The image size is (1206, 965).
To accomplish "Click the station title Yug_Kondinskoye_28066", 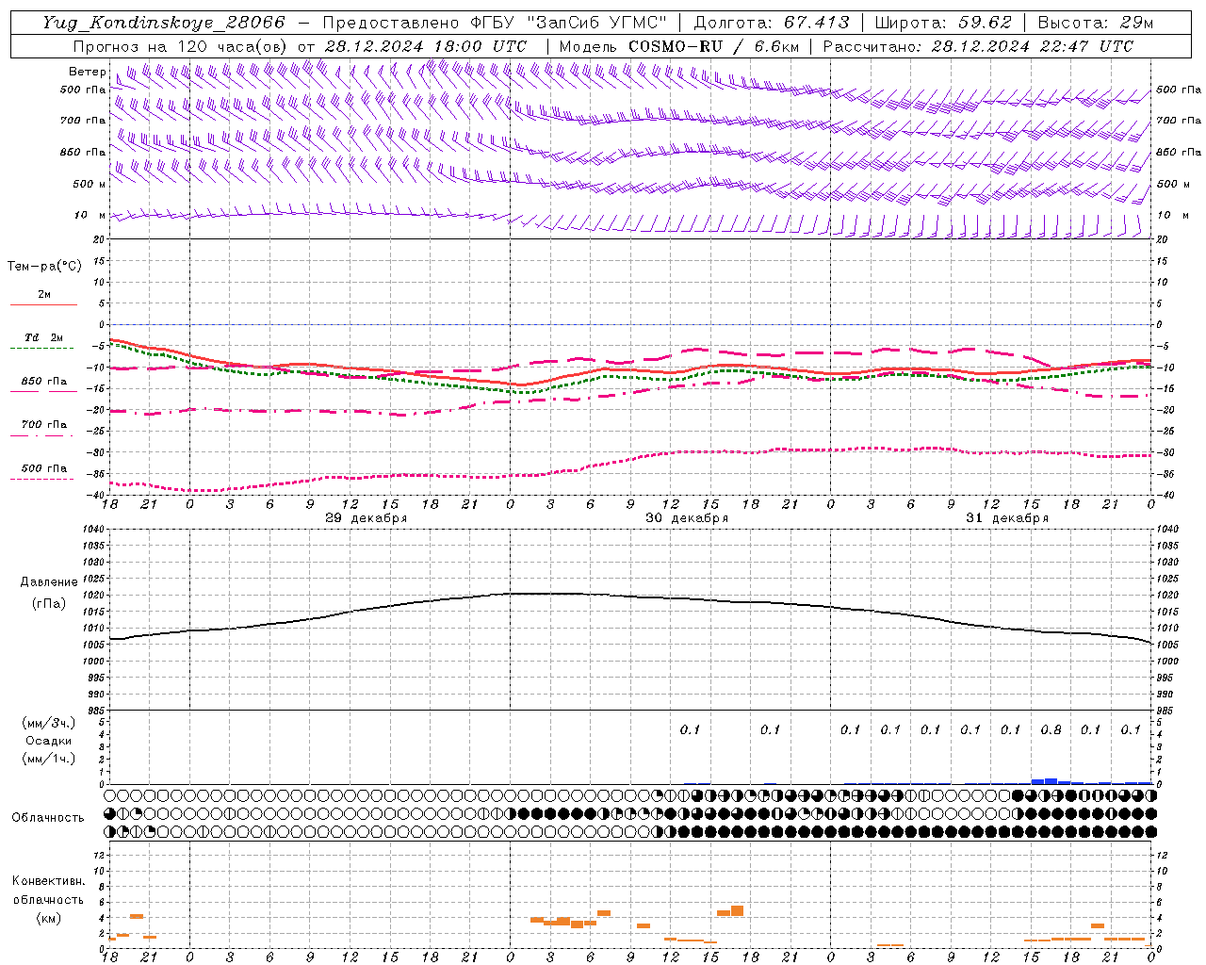I will point(164,23).
